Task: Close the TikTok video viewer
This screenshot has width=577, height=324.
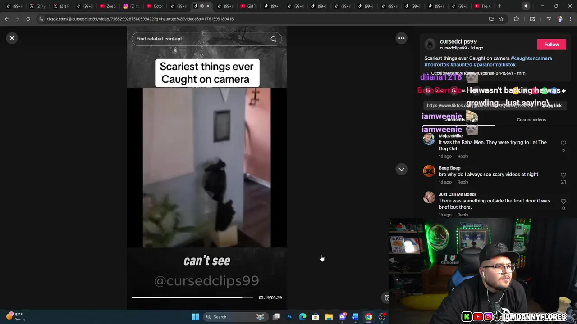Action: point(12,38)
